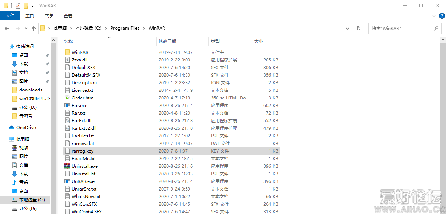Expand the ribbon with the chevron
The image size is (446, 214).
[434, 16]
